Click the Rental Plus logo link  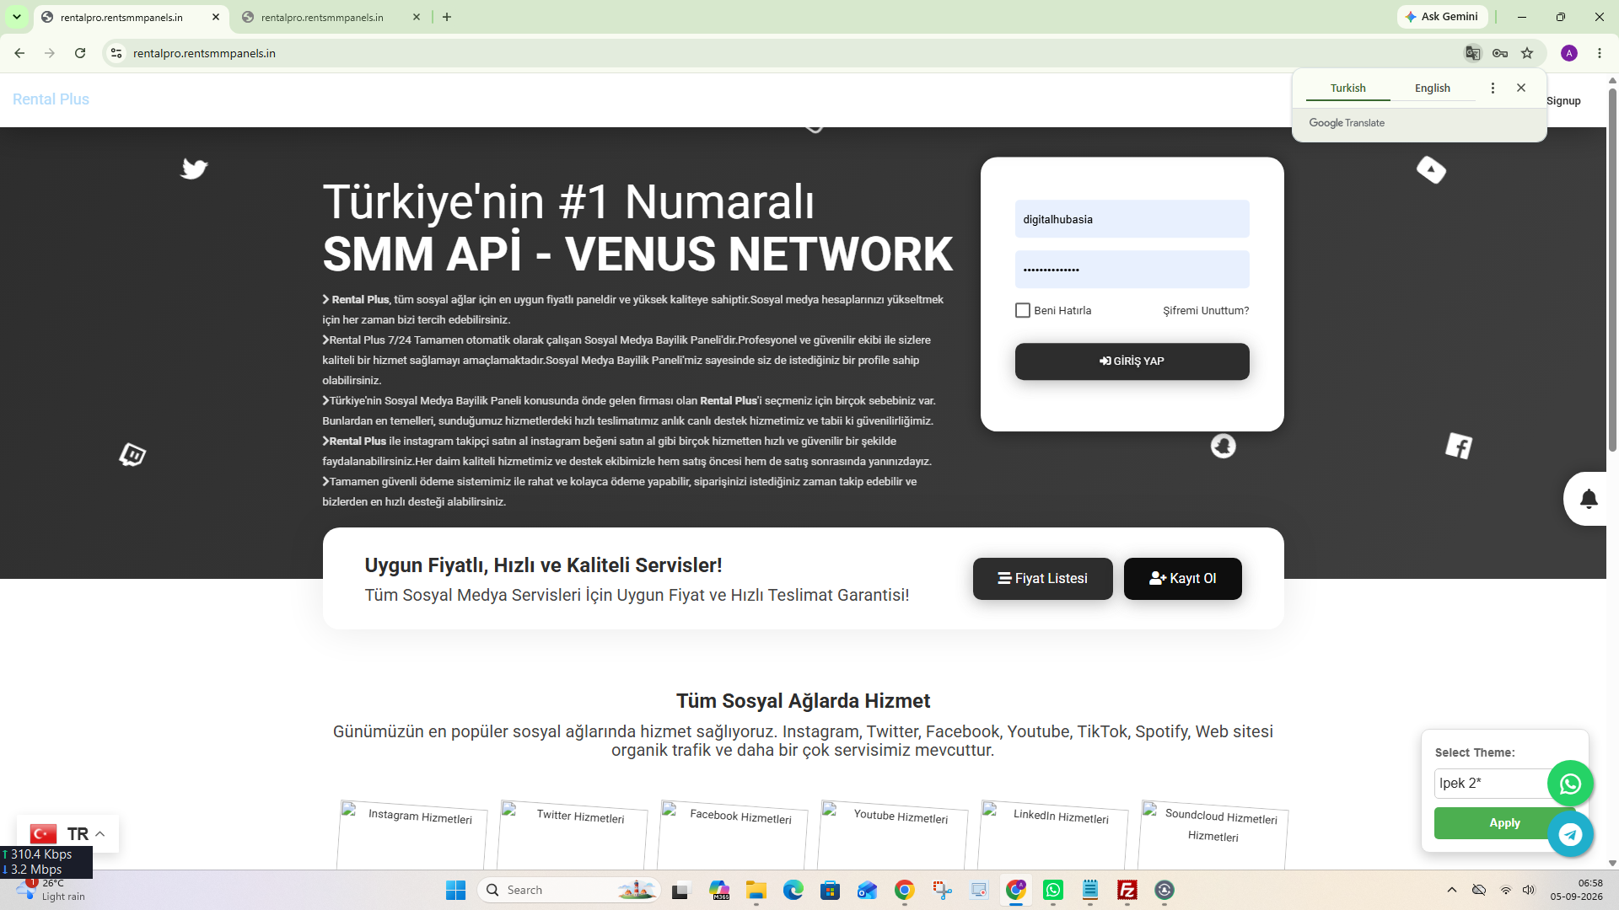click(51, 99)
